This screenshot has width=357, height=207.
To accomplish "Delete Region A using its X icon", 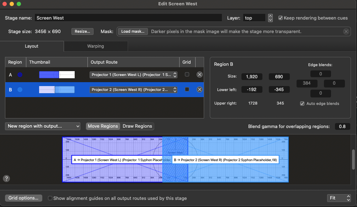I will coord(199,74).
